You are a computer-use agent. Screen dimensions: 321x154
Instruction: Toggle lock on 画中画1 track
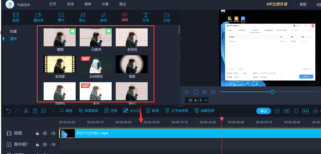[x=37, y=144]
